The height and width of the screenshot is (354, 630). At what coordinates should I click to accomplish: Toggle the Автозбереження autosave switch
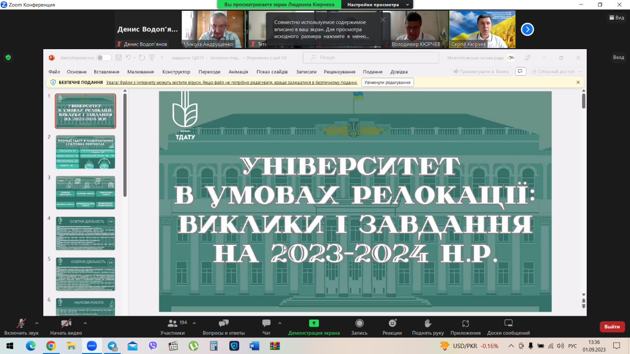click(104, 58)
